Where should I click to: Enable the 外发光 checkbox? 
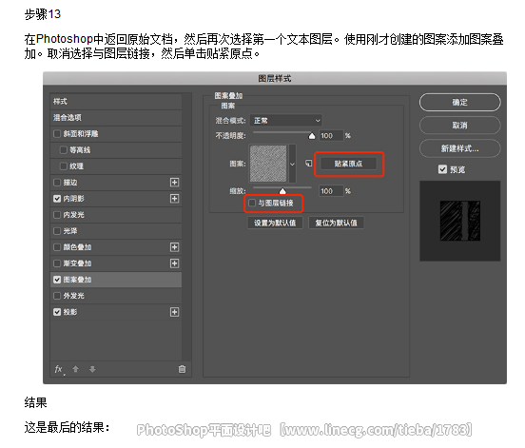click(57, 296)
